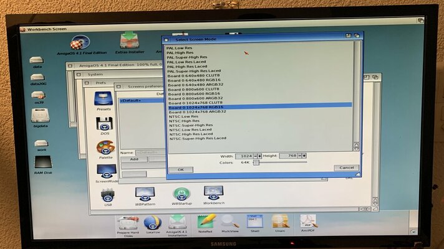This screenshot has height=249, width=444.
Task: Open the ScreenMode prefs icon
Action: pyautogui.click(x=107, y=171)
